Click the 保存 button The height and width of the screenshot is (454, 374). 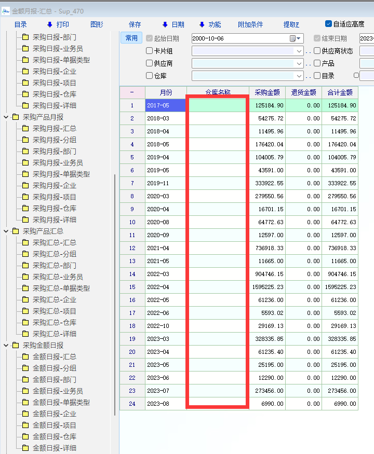135,24
